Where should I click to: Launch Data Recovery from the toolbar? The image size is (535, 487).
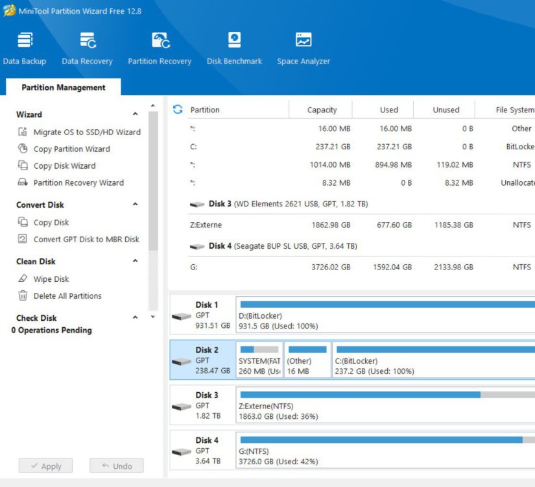[87, 49]
